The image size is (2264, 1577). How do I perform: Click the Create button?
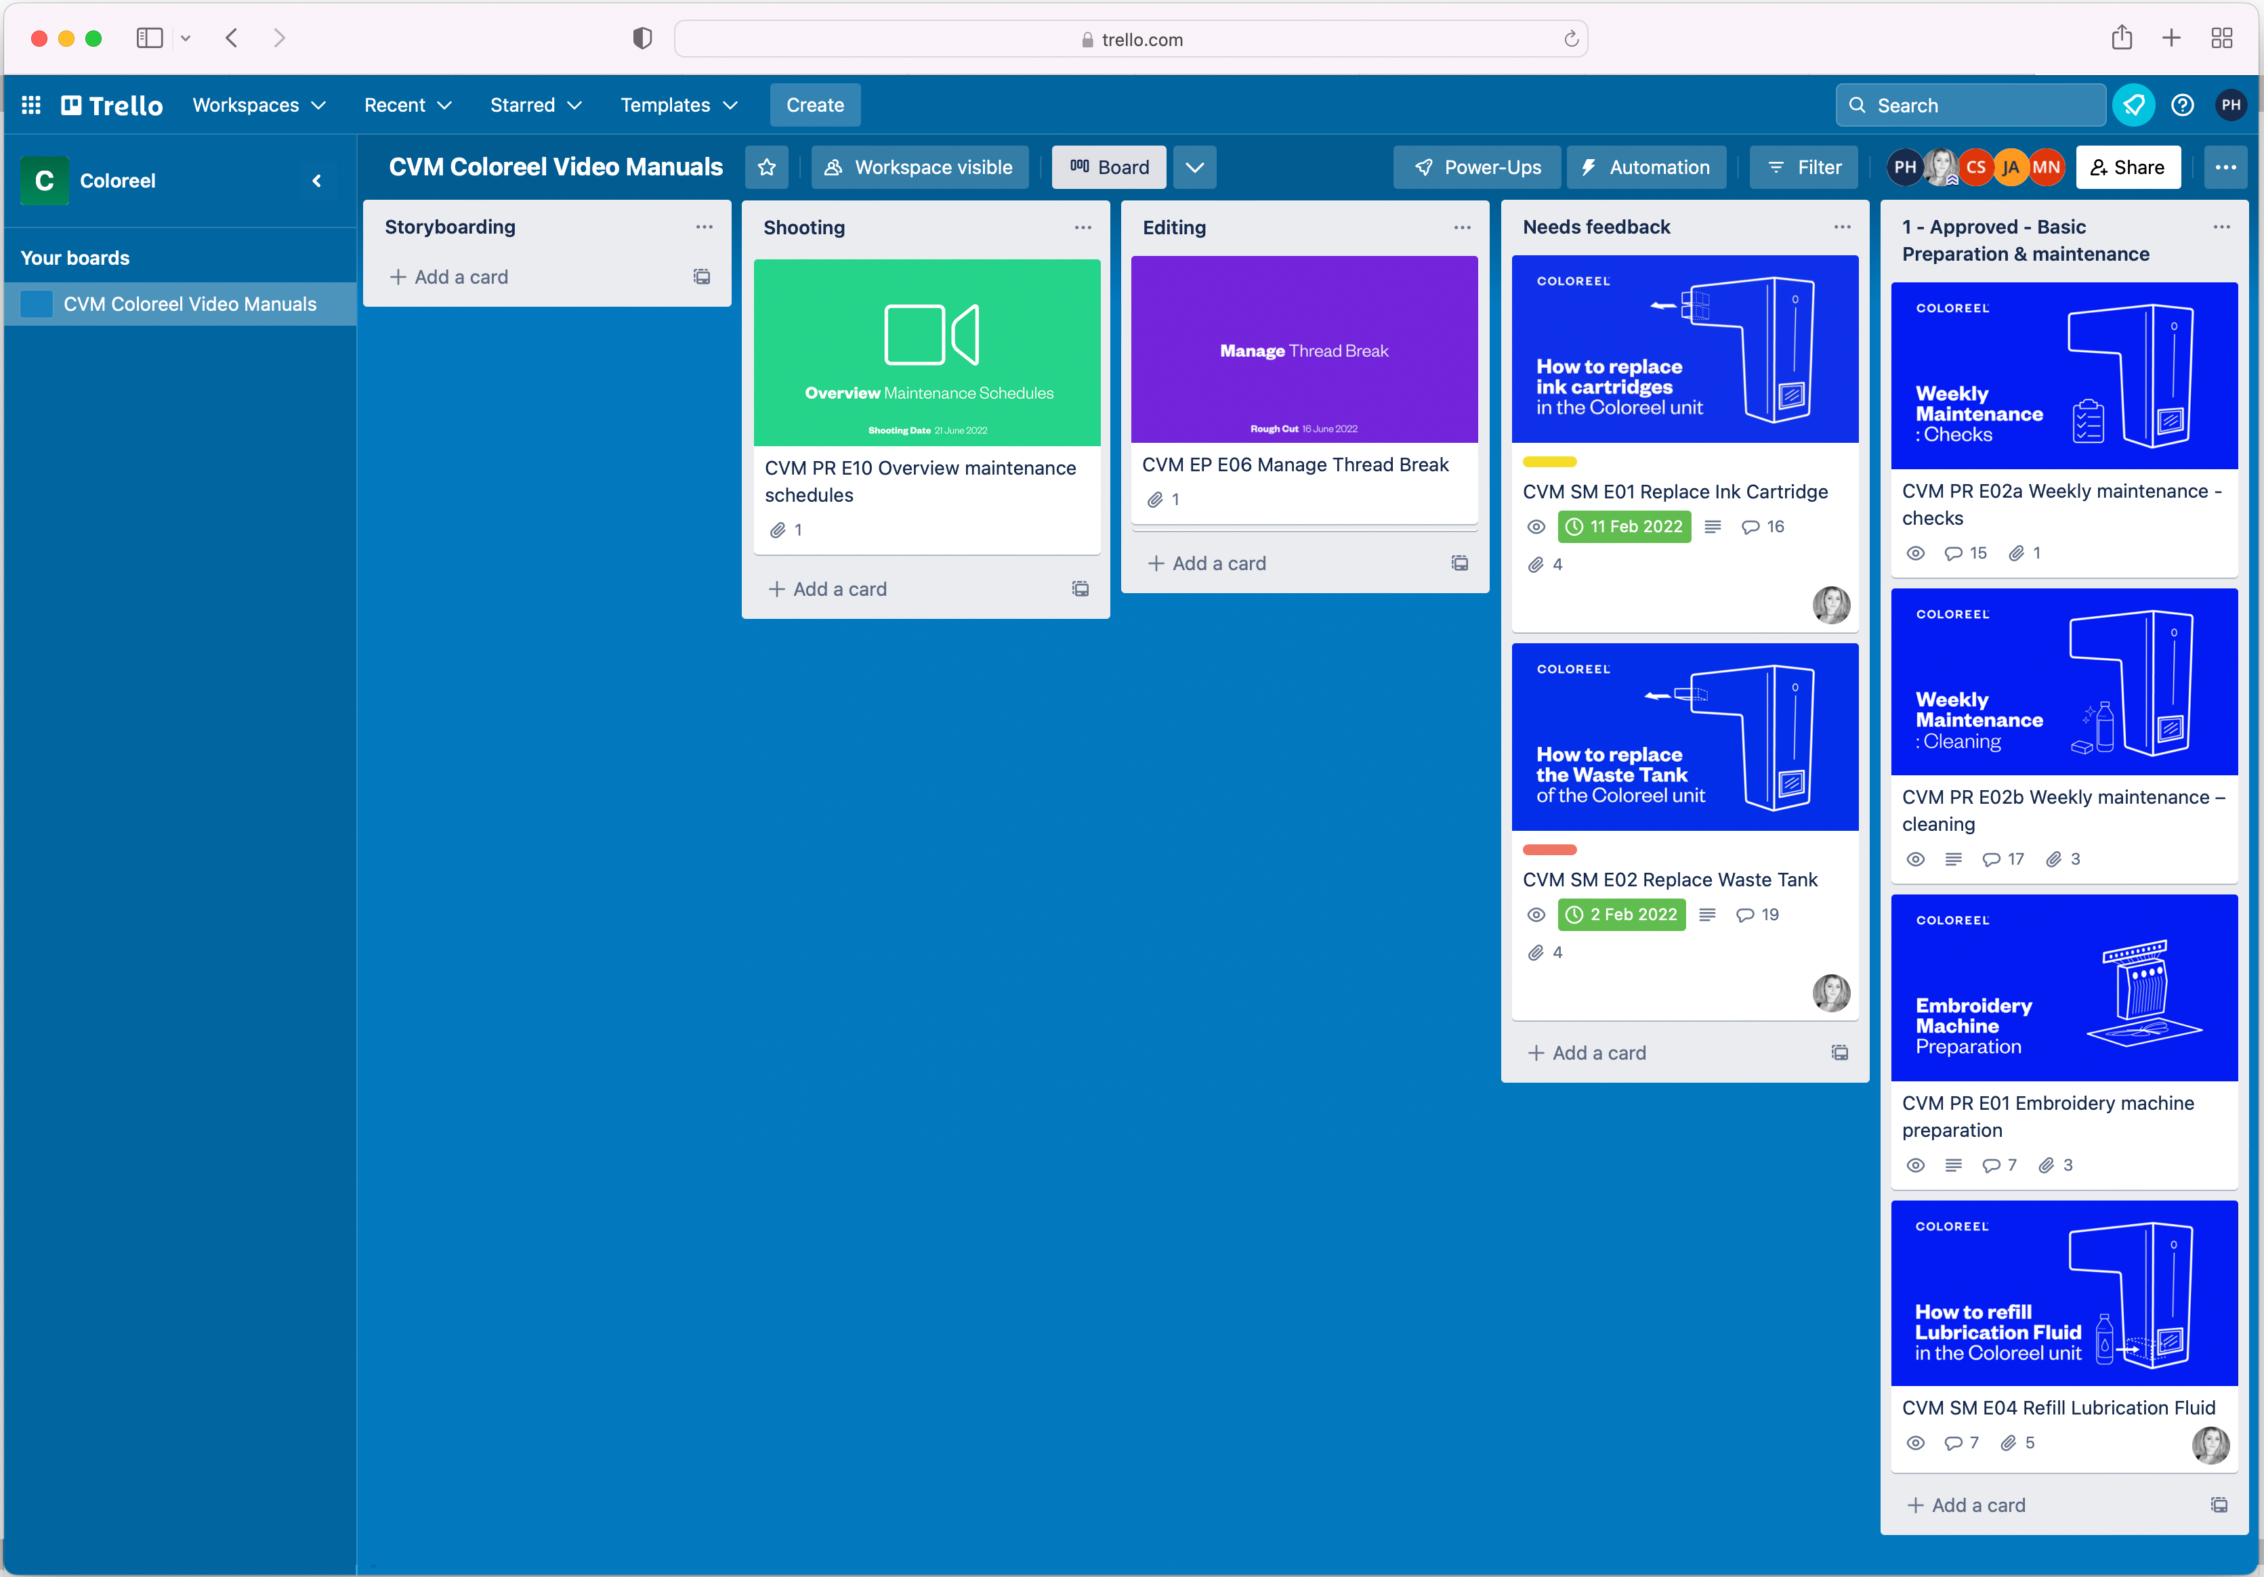click(814, 104)
